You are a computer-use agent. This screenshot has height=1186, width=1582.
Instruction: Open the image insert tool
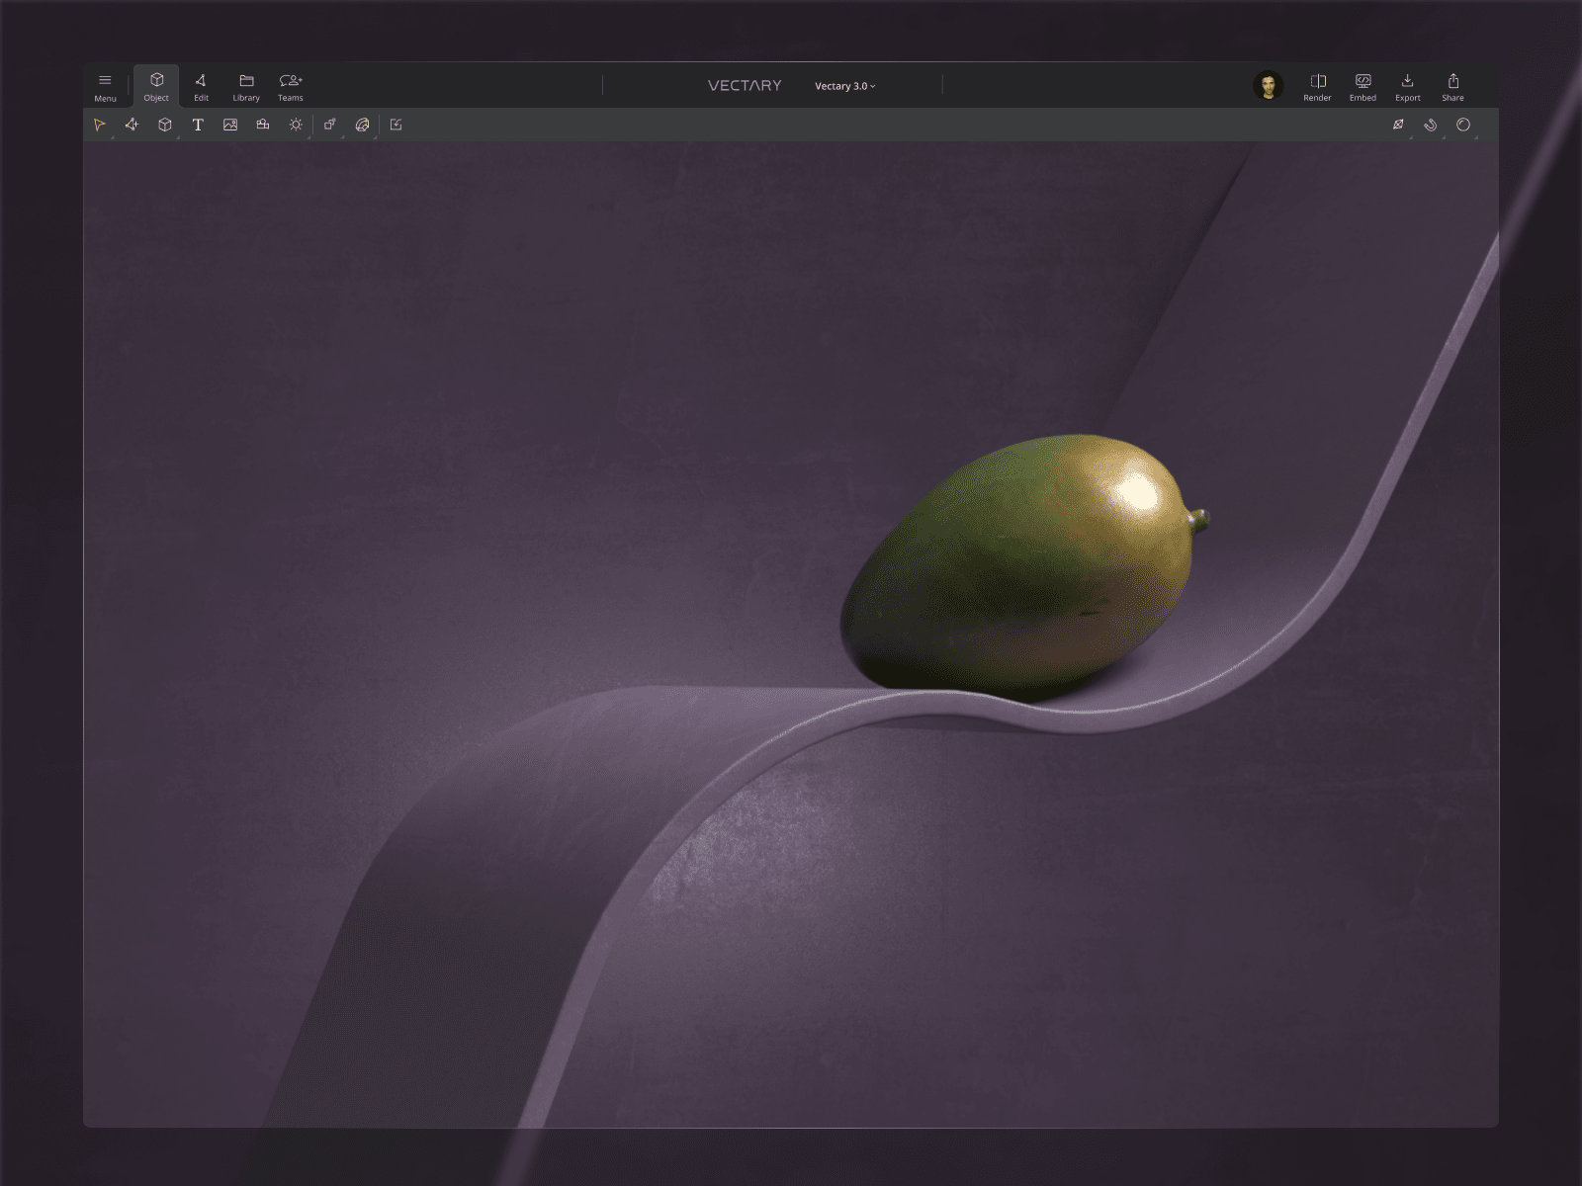tap(228, 125)
